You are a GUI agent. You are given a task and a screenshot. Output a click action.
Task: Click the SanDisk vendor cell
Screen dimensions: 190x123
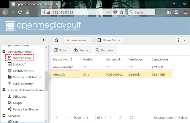[137, 74]
